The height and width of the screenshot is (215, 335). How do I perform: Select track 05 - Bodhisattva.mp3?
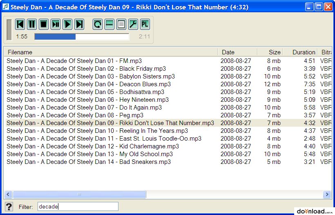pyautogui.click(x=85, y=92)
